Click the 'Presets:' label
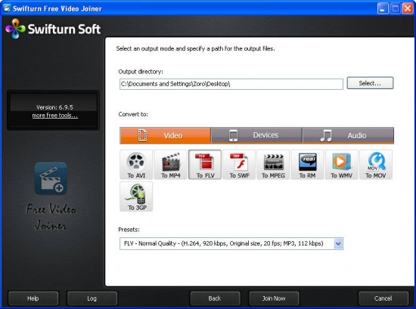Screen dimensions: 416x309 (x=129, y=230)
